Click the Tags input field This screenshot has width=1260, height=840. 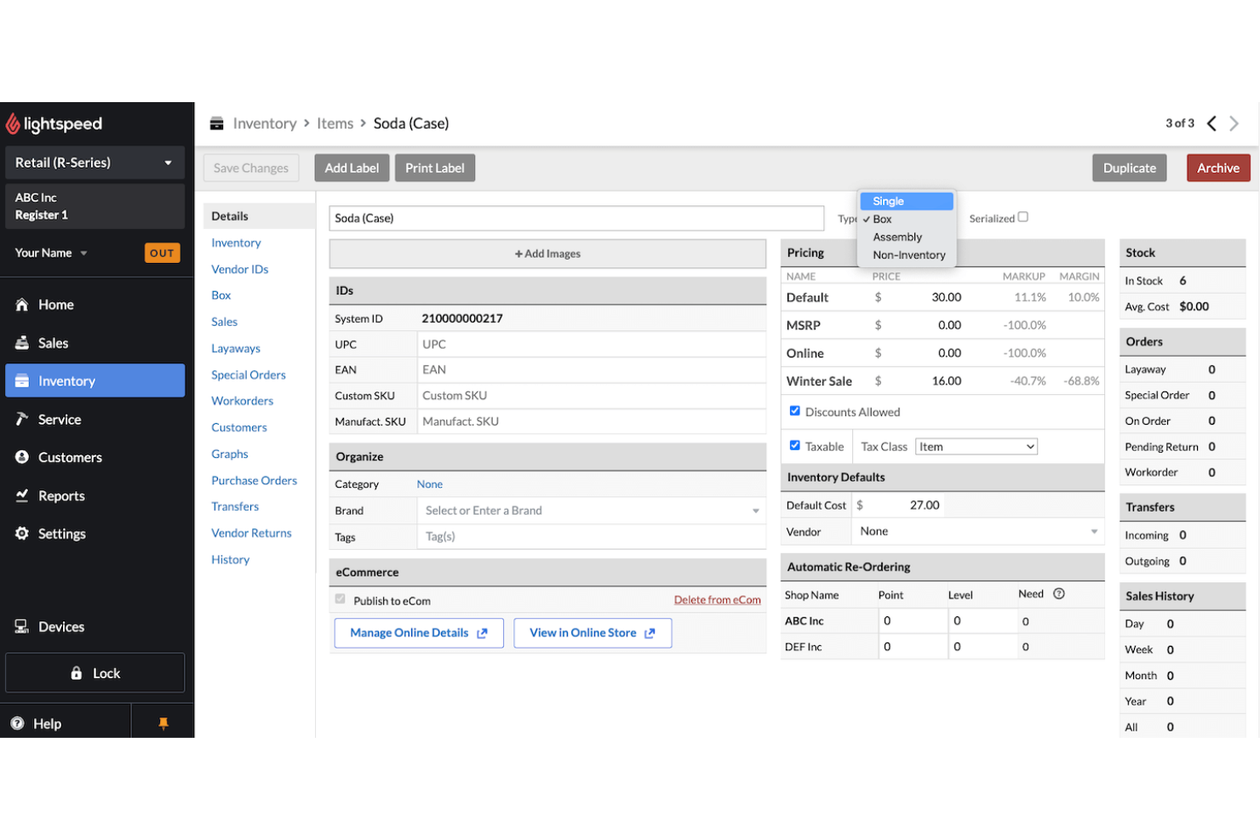(x=592, y=537)
